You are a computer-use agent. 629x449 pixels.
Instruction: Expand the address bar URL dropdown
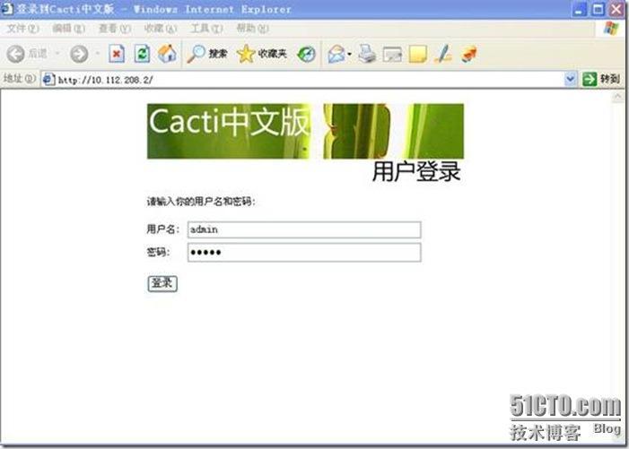[571, 79]
